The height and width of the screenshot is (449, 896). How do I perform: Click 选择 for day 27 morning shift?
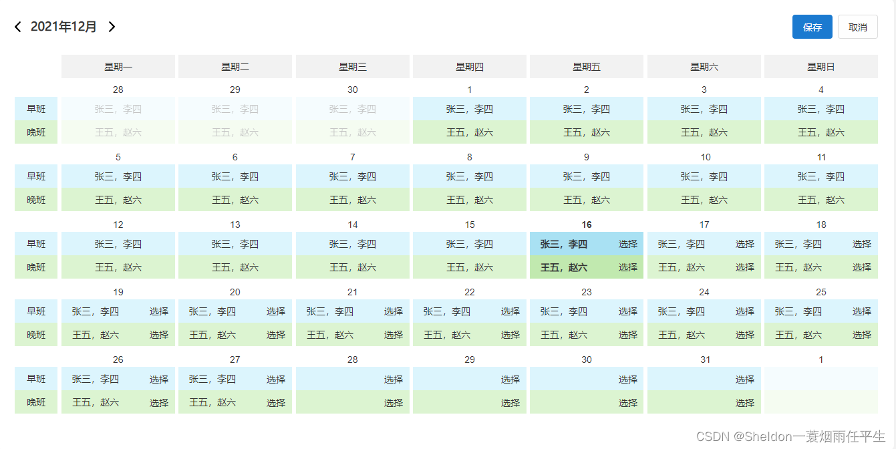(276, 380)
